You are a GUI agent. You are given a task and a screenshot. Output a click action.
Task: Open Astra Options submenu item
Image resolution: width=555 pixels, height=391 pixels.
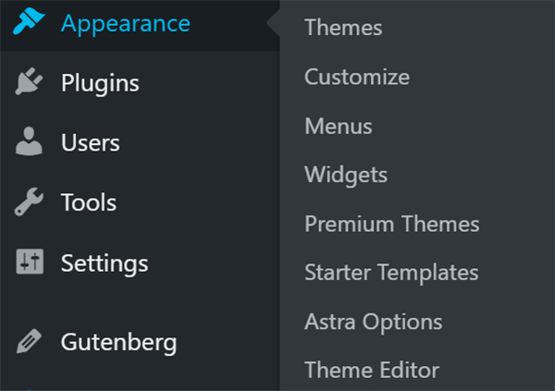[374, 323]
